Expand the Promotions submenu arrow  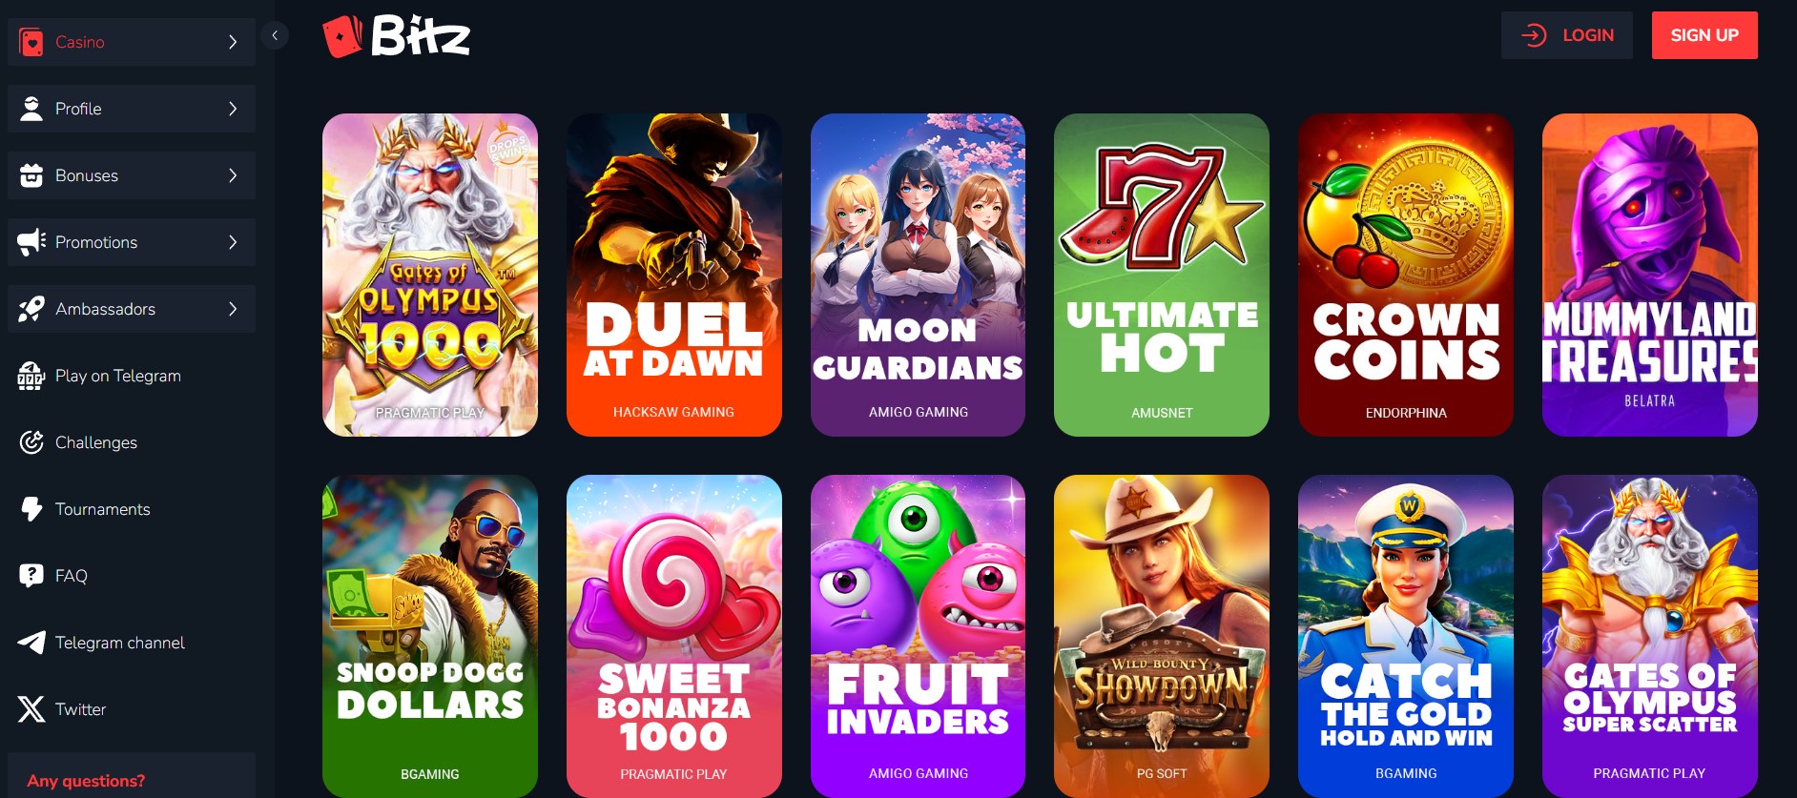pyautogui.click(x=233, y=242)
